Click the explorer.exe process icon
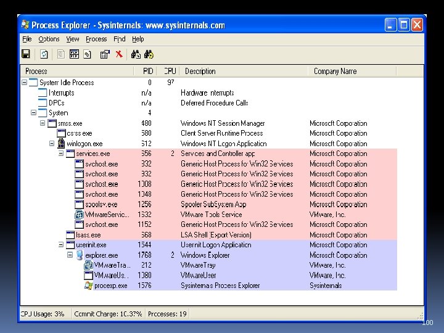The height and width of the screenshot is (333, 444). click(80, 255)
